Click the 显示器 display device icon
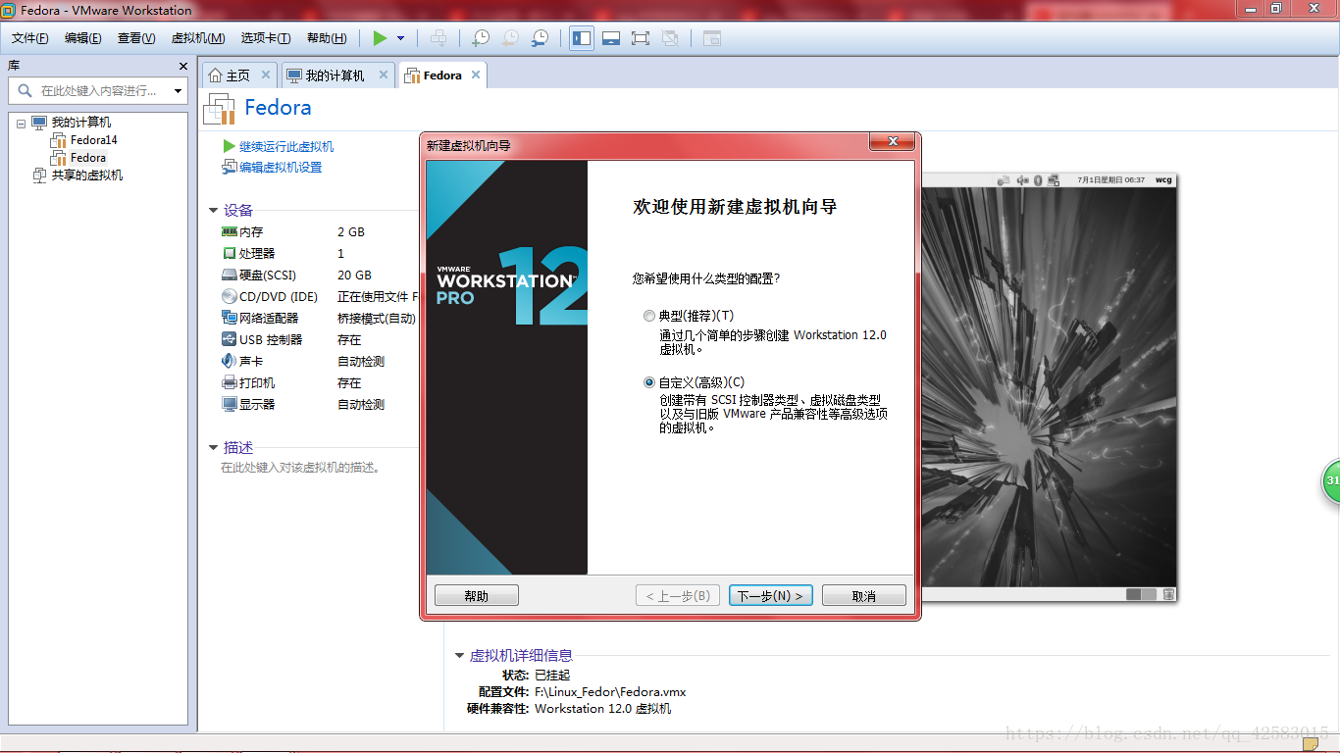The width and height of the screenshot is (1340, 753). [230, 405]
